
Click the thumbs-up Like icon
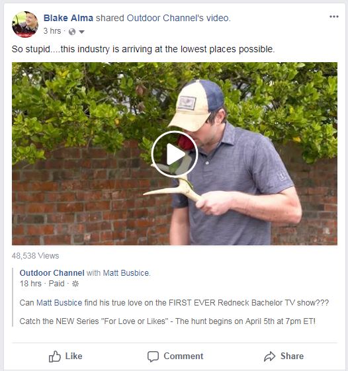pyautogui.click(x=54, y=356)
